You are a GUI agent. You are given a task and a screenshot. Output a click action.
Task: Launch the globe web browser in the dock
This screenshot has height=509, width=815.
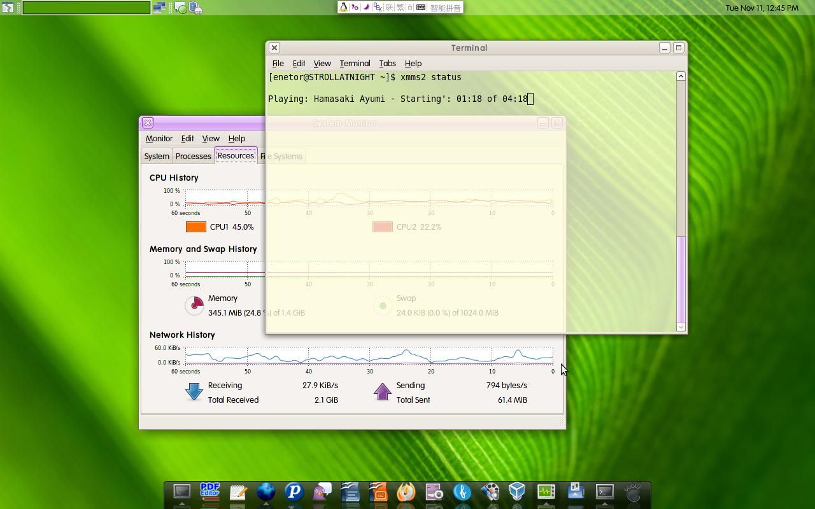(266, 492)
